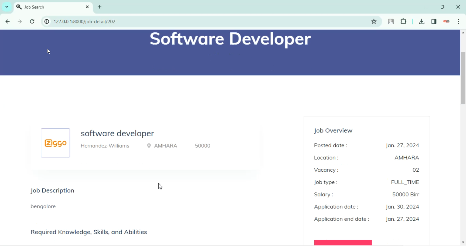Screen dimensions: 466x246
Task: Go back to the previous page
Action: pos(8,22)
